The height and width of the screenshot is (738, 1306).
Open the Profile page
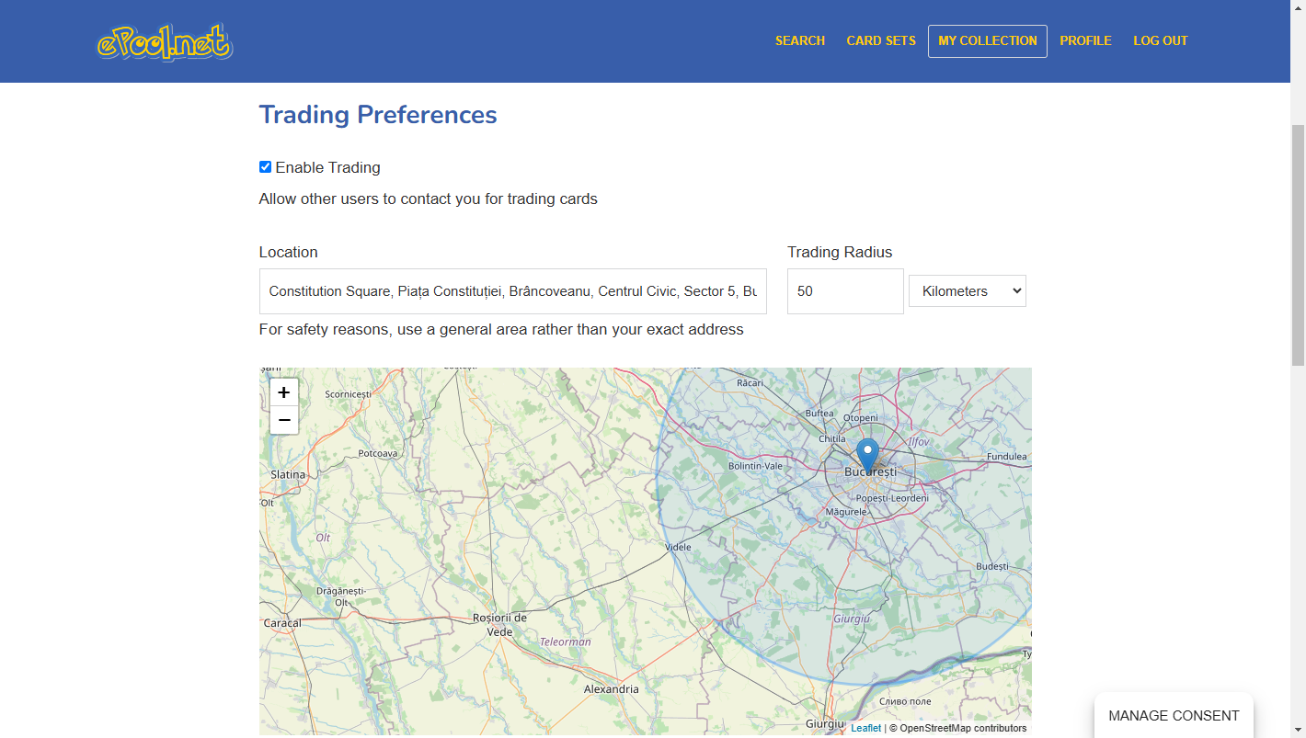1085,40
